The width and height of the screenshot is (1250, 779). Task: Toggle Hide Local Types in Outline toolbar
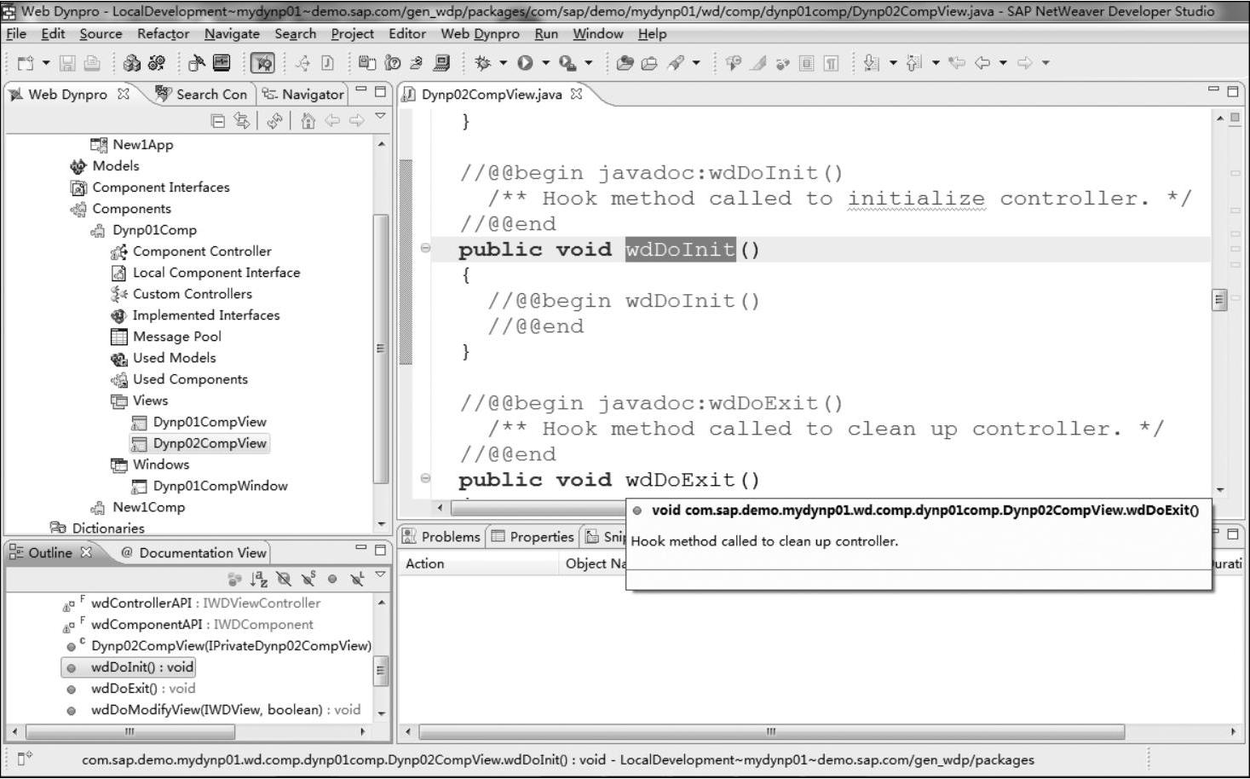(x=357, y=580)
